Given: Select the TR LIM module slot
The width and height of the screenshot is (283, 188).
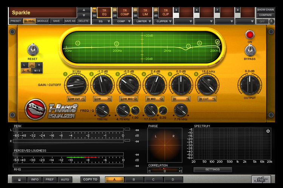Looking at the screenshot, I should click(145, 12).
